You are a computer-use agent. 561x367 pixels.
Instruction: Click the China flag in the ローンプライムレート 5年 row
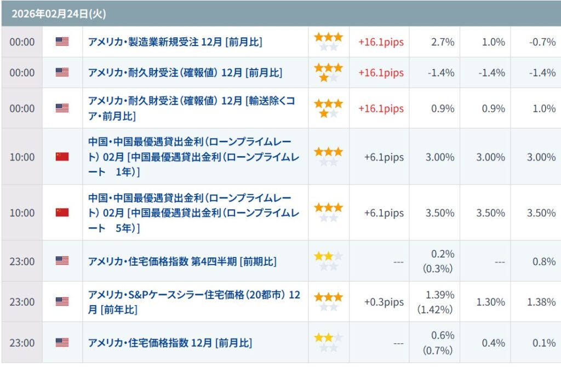[x=62, y=213]
